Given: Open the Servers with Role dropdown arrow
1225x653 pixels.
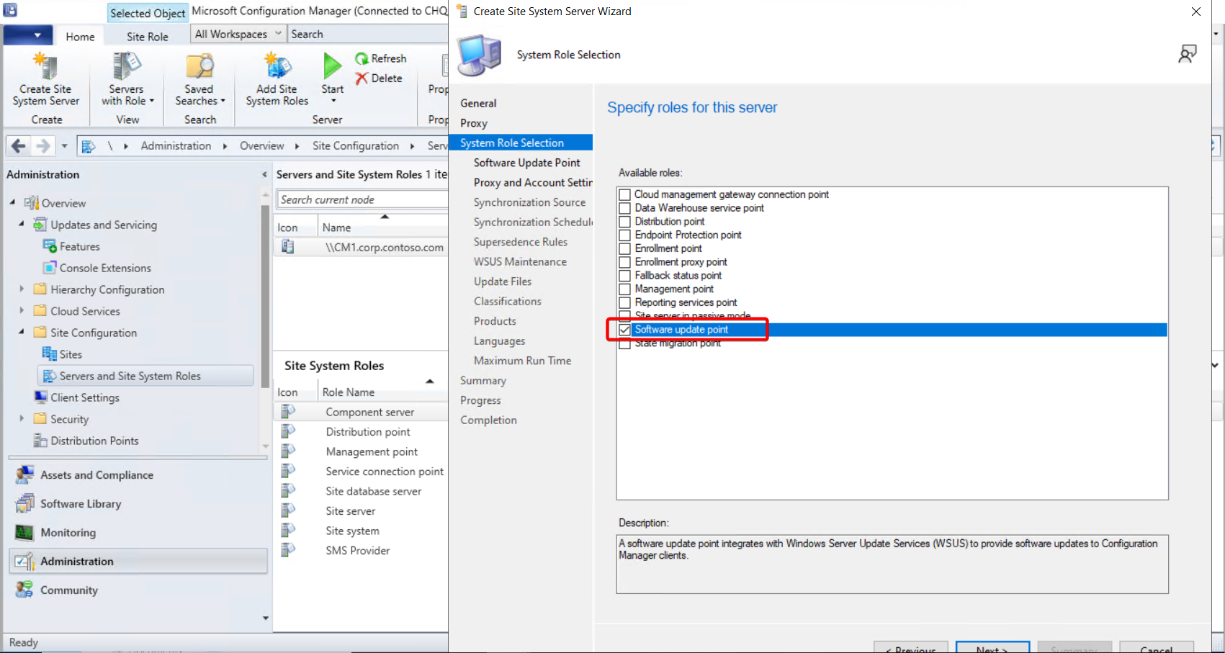Looking at the screenshot, I should (x=152, y=101).
